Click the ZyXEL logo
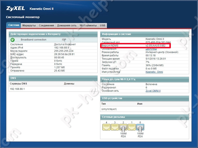Viewport: 198px width, 148px height. tap(15, 8)
